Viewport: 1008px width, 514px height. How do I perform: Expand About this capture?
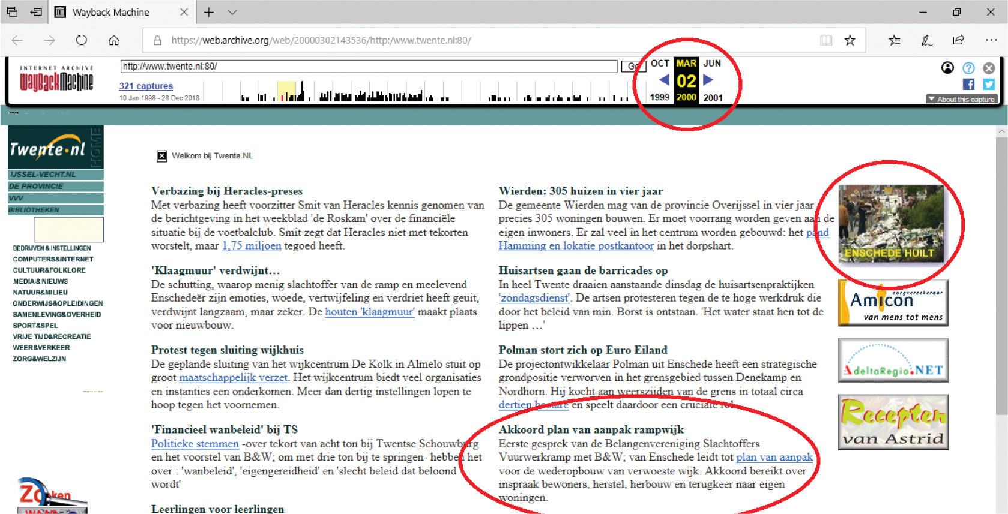tap(962, 99)
